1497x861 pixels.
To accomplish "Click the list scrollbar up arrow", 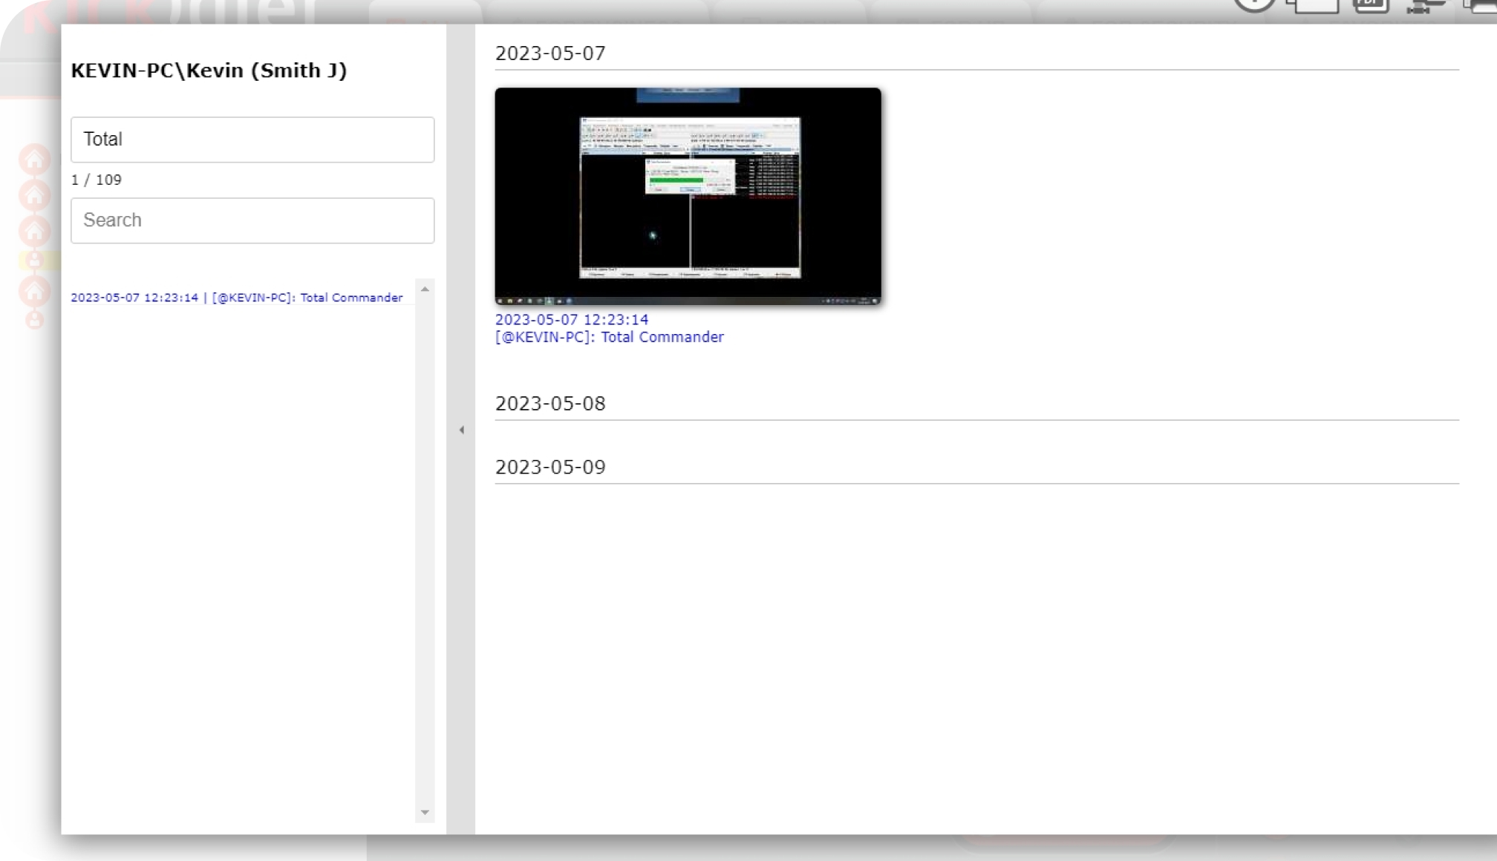I will coord(425,289).
